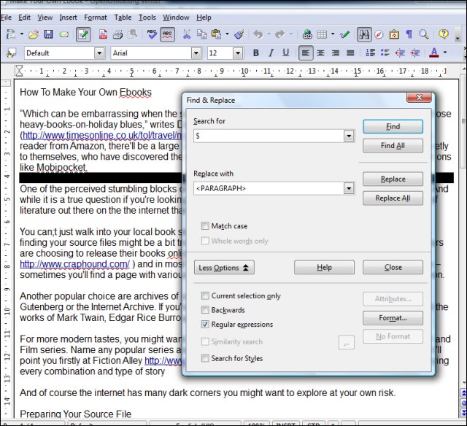Open font color dropdown arrow
The height and width of the screenshot is (426, 467).
click(445, 53)
